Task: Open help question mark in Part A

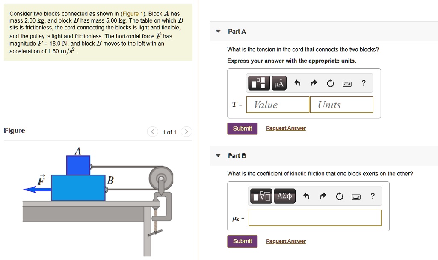Action: pyautogui.click(x=364, y=83)
